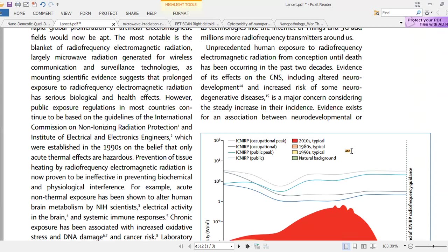
Task: Click the Protect your PDF advertisement banner
Action: click(427, 22)
